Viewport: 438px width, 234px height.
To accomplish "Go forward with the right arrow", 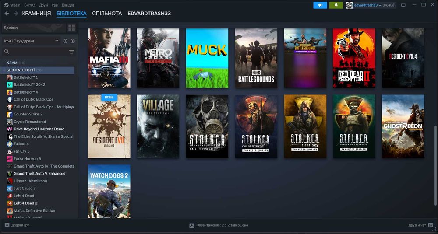I will (x=16, y=14).
